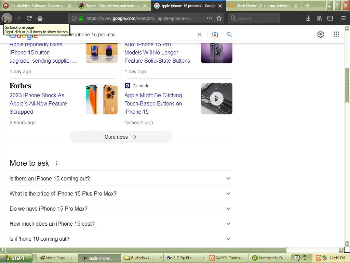
Task: Open the 7-Zip File taskbar group
Action: [185, 258]
